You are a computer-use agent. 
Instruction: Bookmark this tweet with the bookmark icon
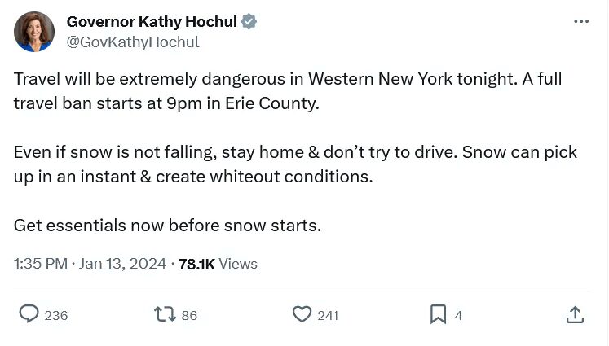(x=438, y=314)
